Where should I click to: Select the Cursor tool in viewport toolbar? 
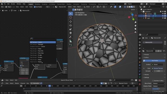tap(71, 17)
